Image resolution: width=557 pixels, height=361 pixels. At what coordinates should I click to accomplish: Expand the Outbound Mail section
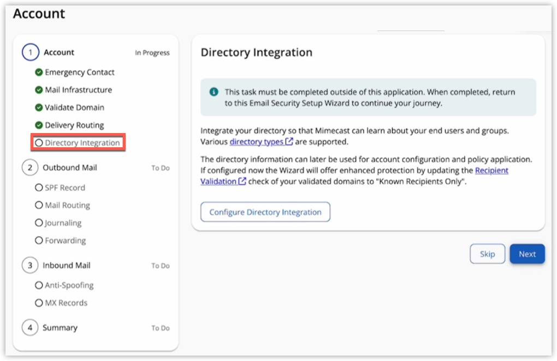[x=71, y=168]
